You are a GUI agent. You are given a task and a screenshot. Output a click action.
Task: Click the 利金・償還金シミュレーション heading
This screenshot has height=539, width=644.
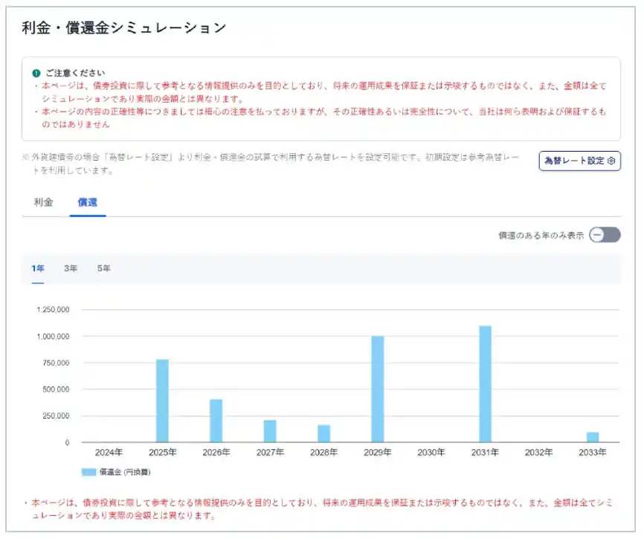coord(124,28)
